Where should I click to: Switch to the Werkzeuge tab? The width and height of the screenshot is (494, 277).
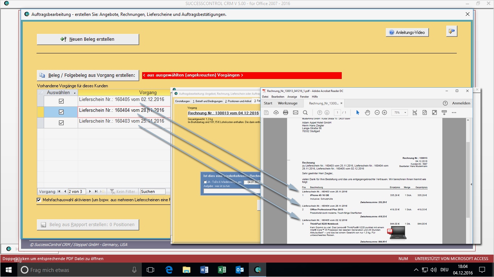pyautogui.click(x=288, y=103)
